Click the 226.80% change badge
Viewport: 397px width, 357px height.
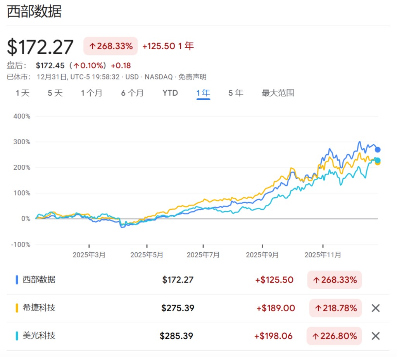(335, 336)
